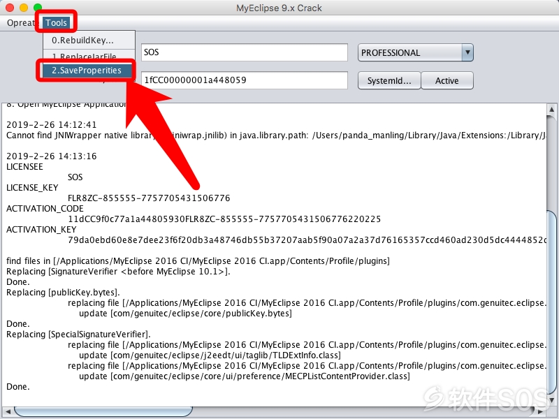This screenshot has height=419, width=559.
Task: Click the horizontal scrollbar right arrow
Action: point(540,412)
